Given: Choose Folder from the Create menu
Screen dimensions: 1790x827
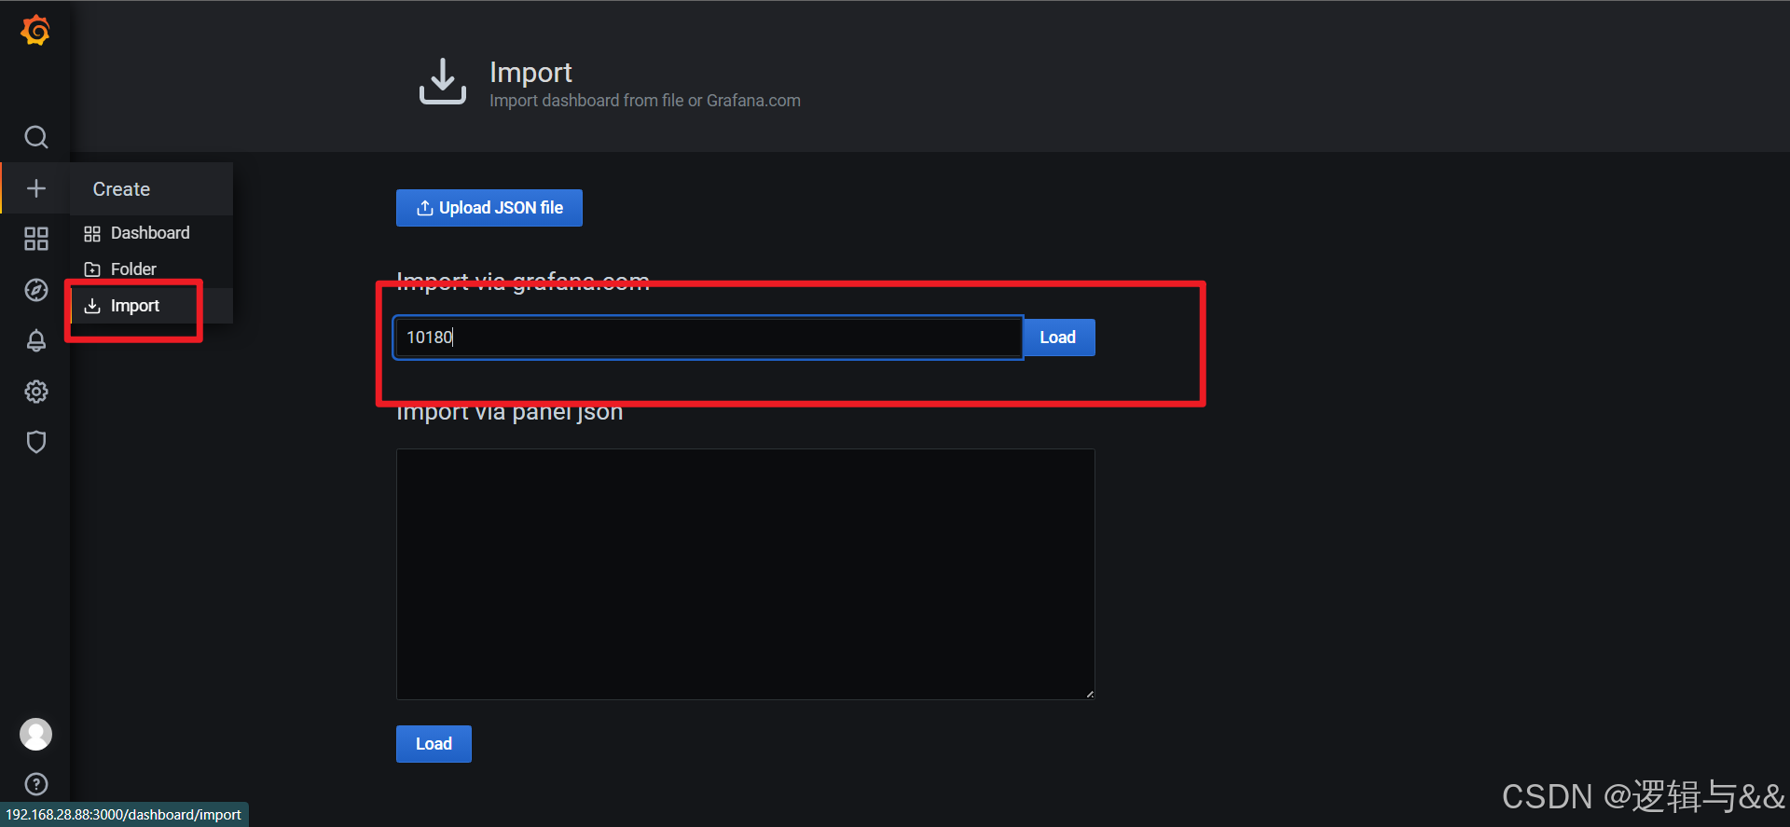Looking at the screenshot, I should 151,269.
